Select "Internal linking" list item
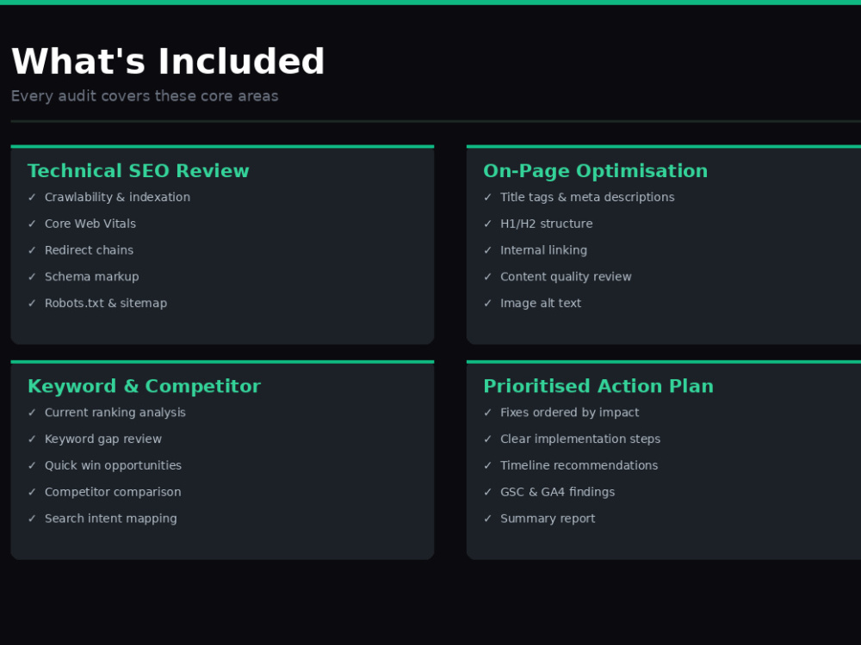 (543, 250)
